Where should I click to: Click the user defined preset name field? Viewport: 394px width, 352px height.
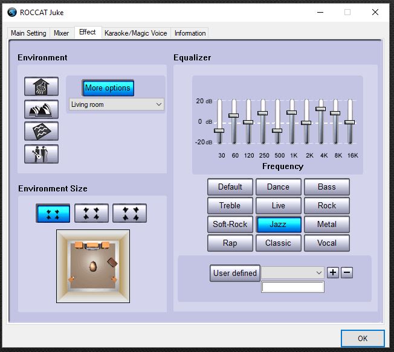coord(292,287)
